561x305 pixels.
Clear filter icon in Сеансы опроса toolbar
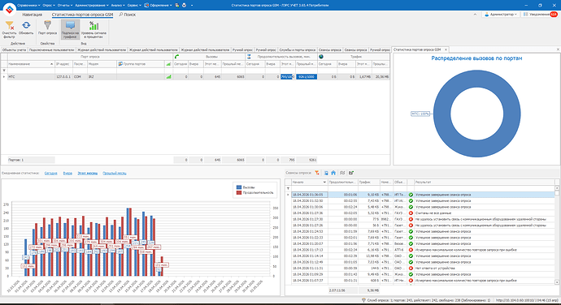317,173
